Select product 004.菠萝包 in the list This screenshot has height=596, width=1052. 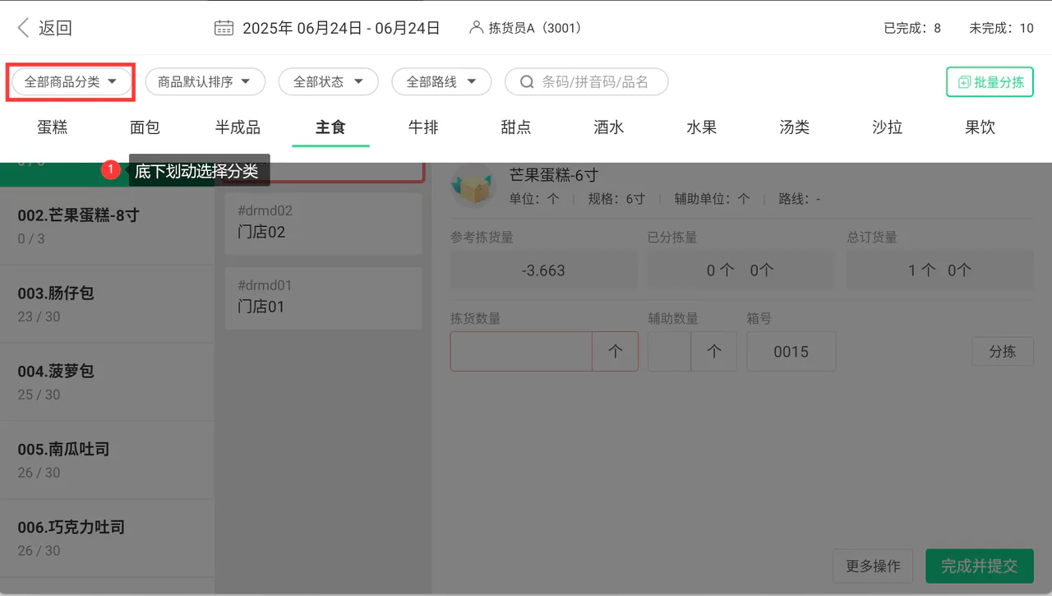(x=107, y=382)
